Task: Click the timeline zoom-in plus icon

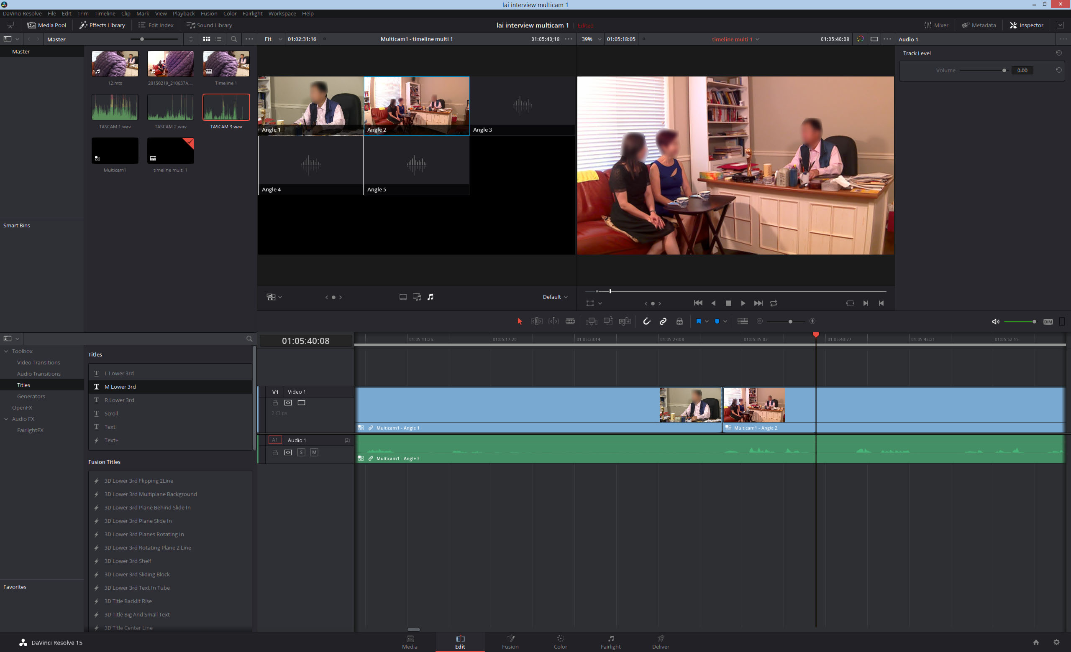Action: coord(812,321)
